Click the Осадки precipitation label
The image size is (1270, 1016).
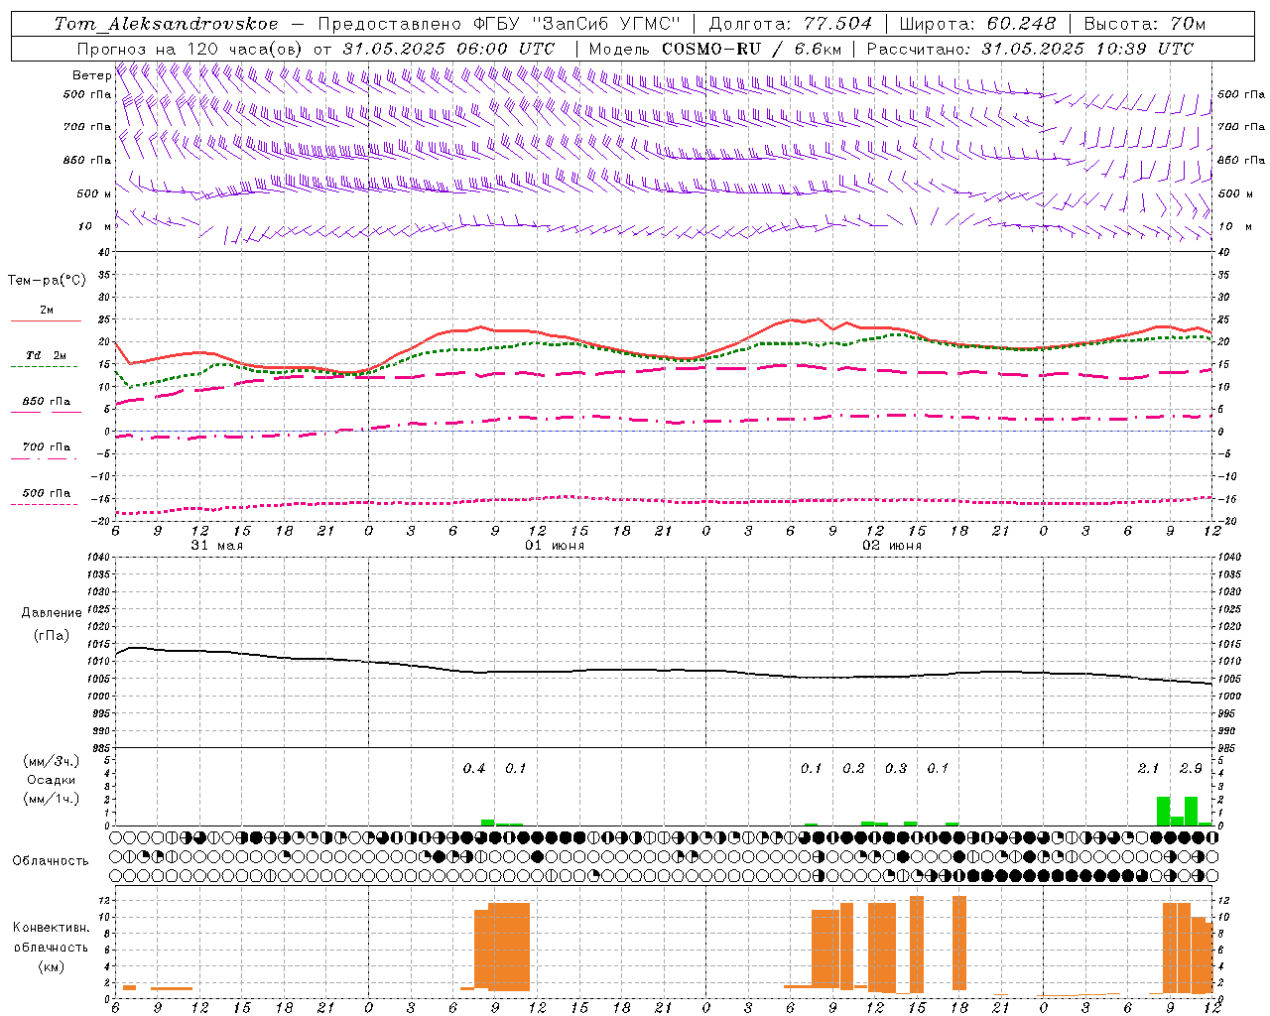coord(52,780)
